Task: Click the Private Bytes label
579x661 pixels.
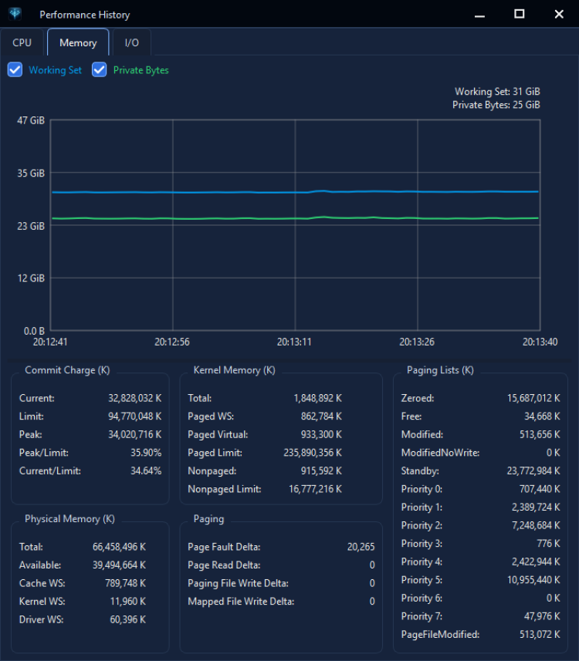Action: (x=141, y=70)
